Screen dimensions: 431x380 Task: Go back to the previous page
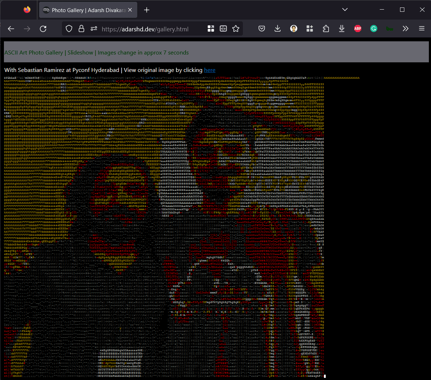[11, 29]
